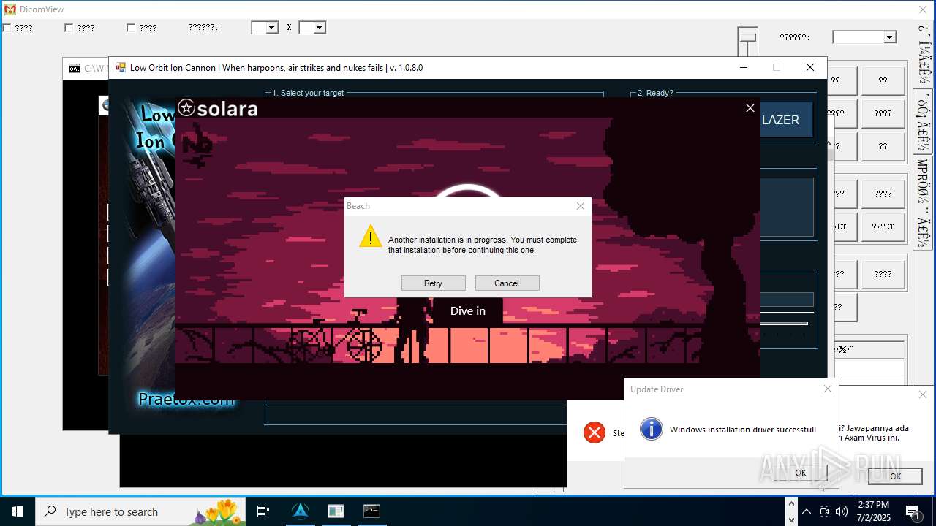Viewport: 936px width, 526px height.
Task: Click the Praetox.com link in LOIC
Action: tap(186, 400)
